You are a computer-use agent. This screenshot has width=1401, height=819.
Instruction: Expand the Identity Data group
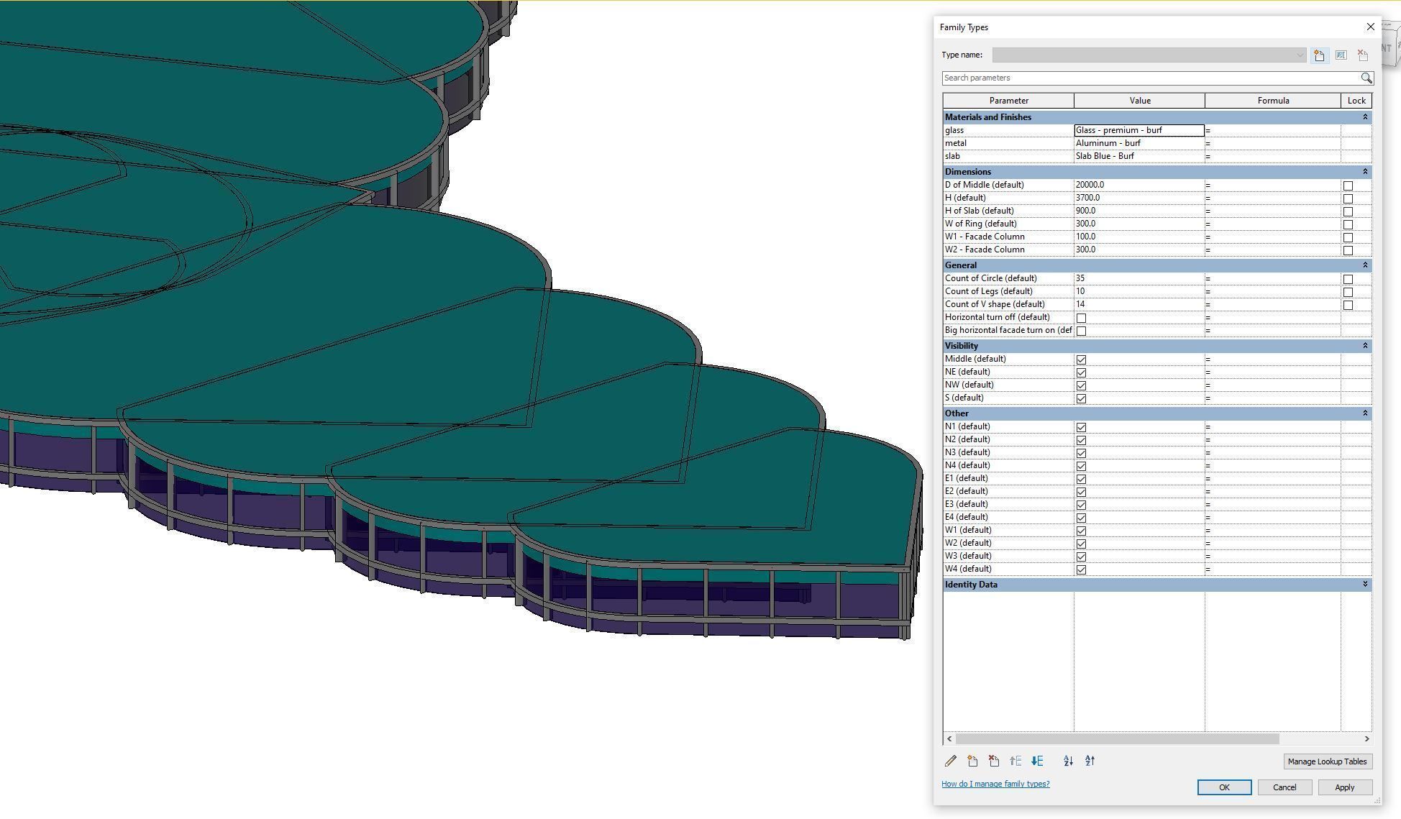(x=1364, y=585)
